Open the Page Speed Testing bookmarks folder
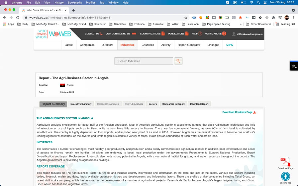Image resolution: width=298 pixels, height=186 pixels. pyautogui.click(x=216, y=24)
